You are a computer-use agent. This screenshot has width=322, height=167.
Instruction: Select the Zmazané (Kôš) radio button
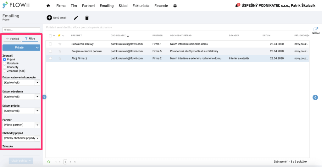point(4,71)
